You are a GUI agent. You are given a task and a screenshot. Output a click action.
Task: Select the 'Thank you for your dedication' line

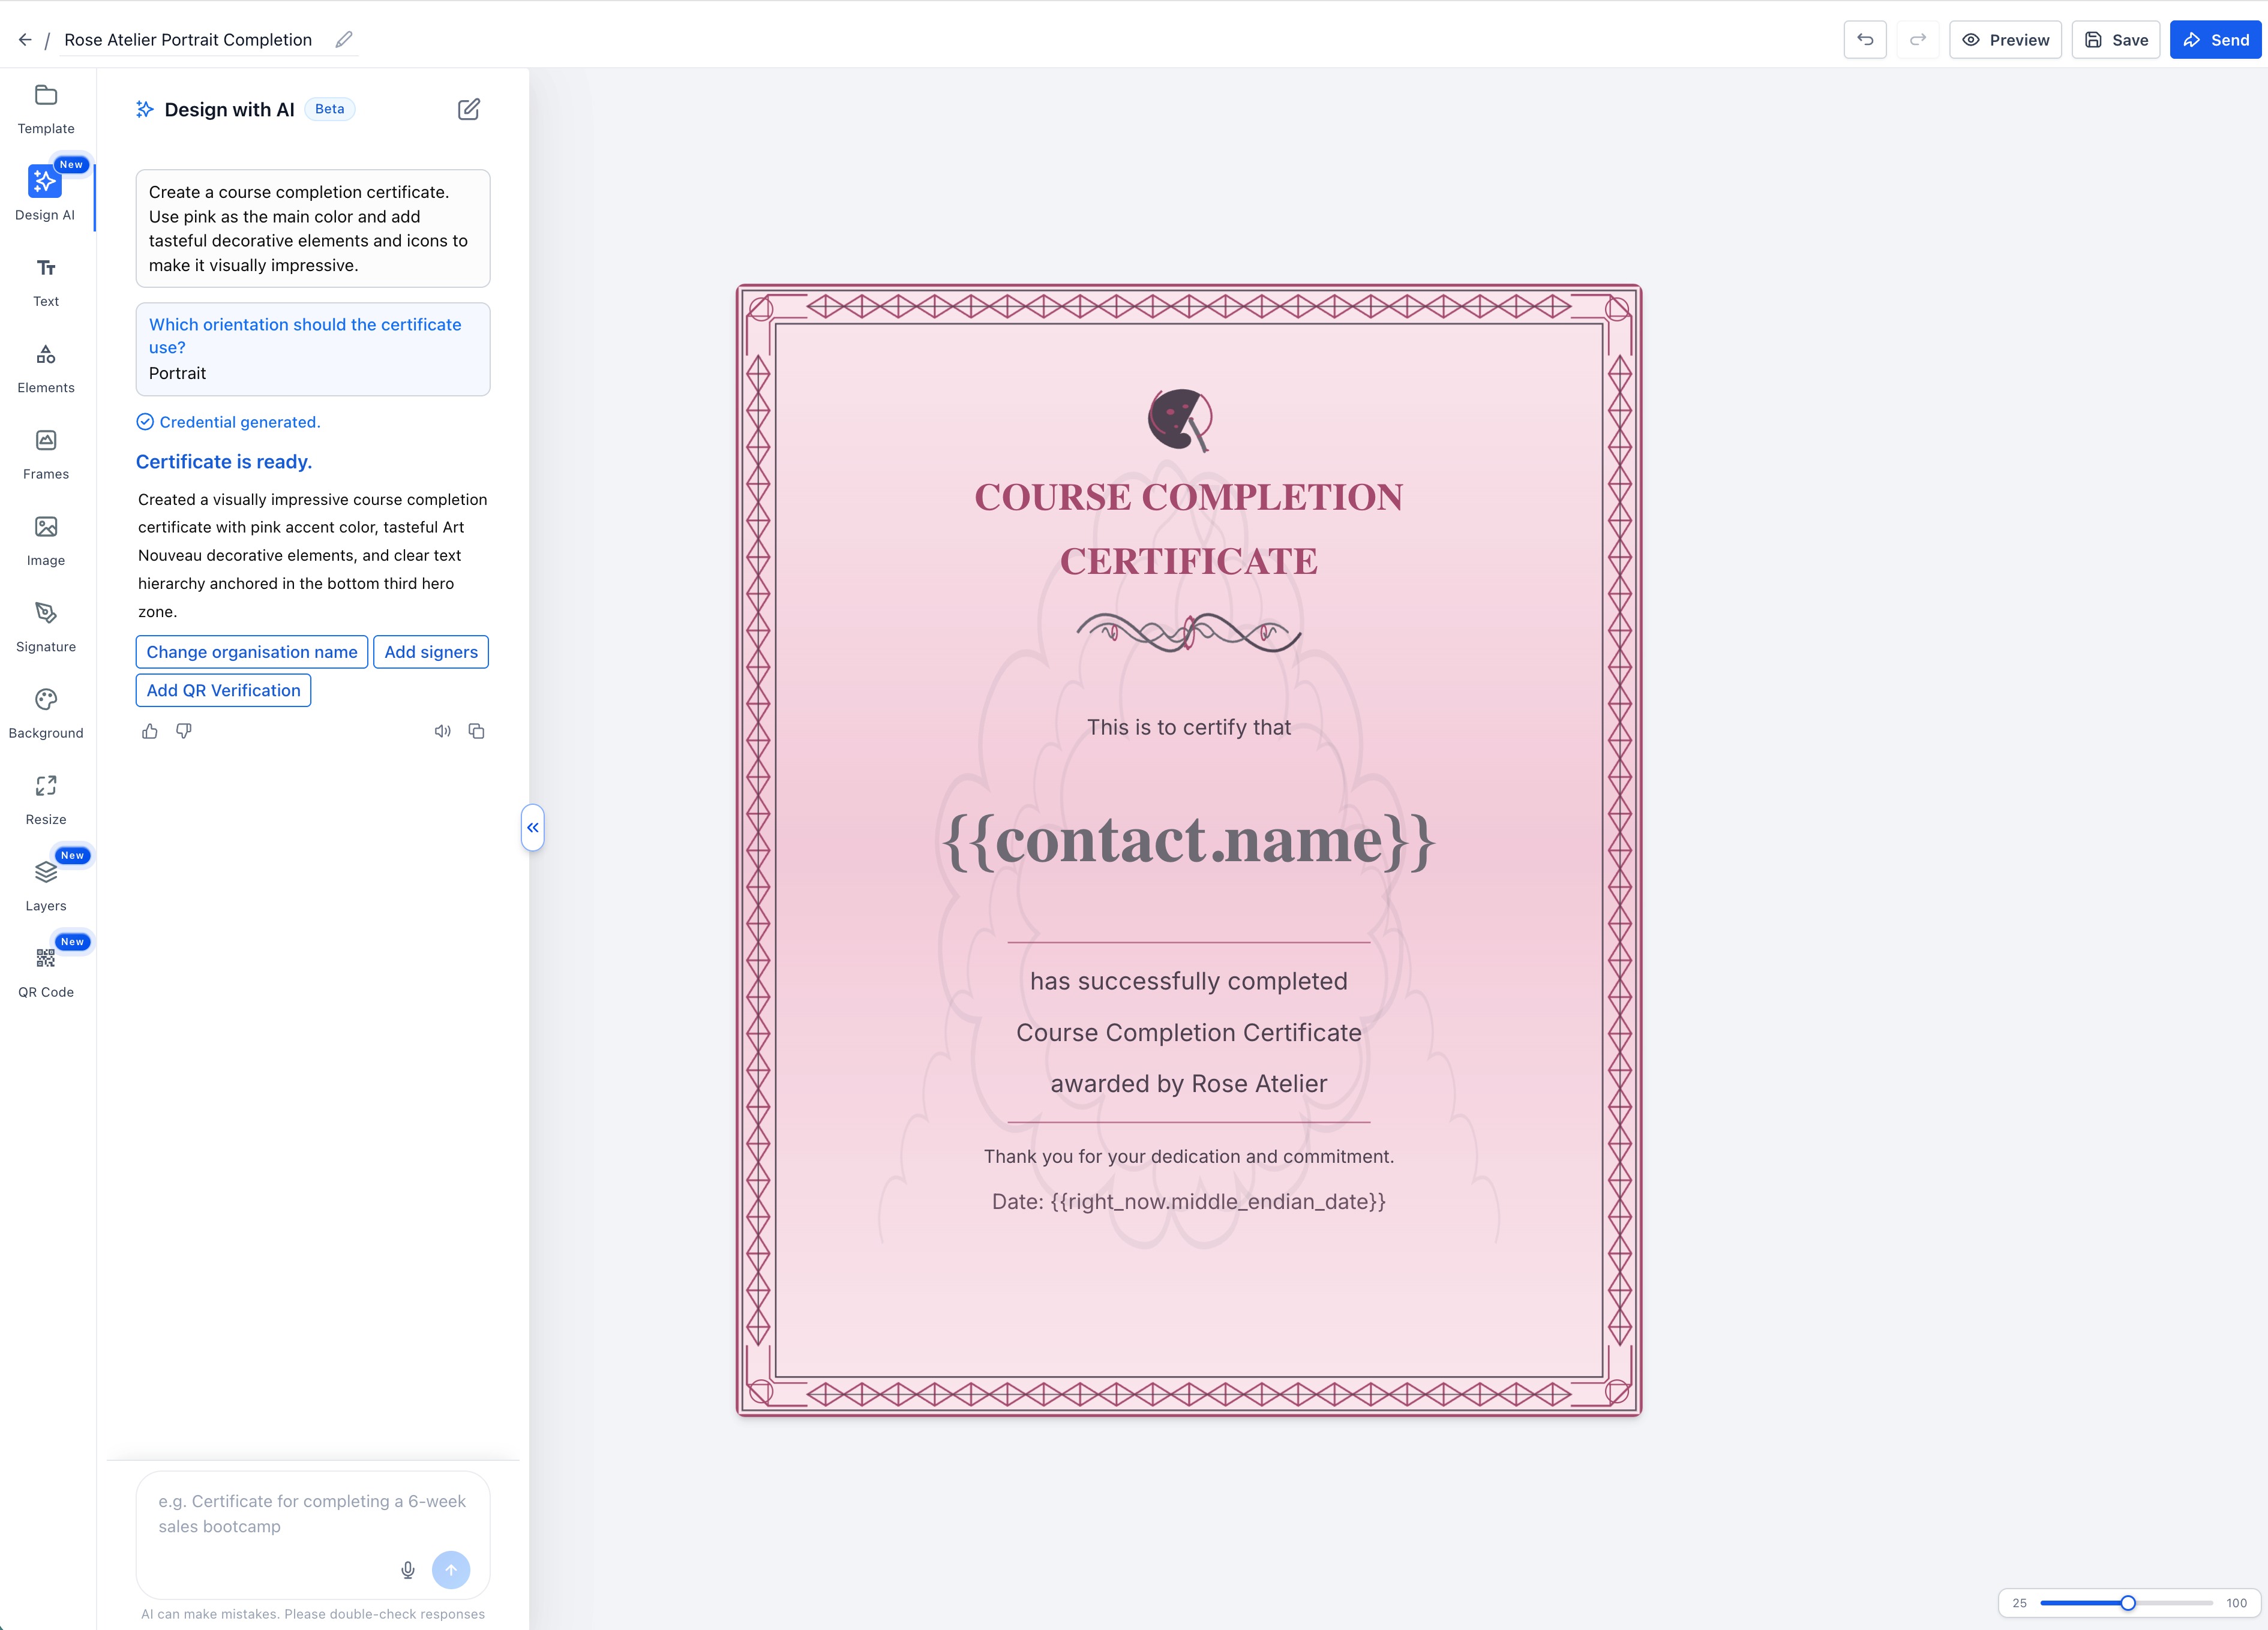1189,1156
